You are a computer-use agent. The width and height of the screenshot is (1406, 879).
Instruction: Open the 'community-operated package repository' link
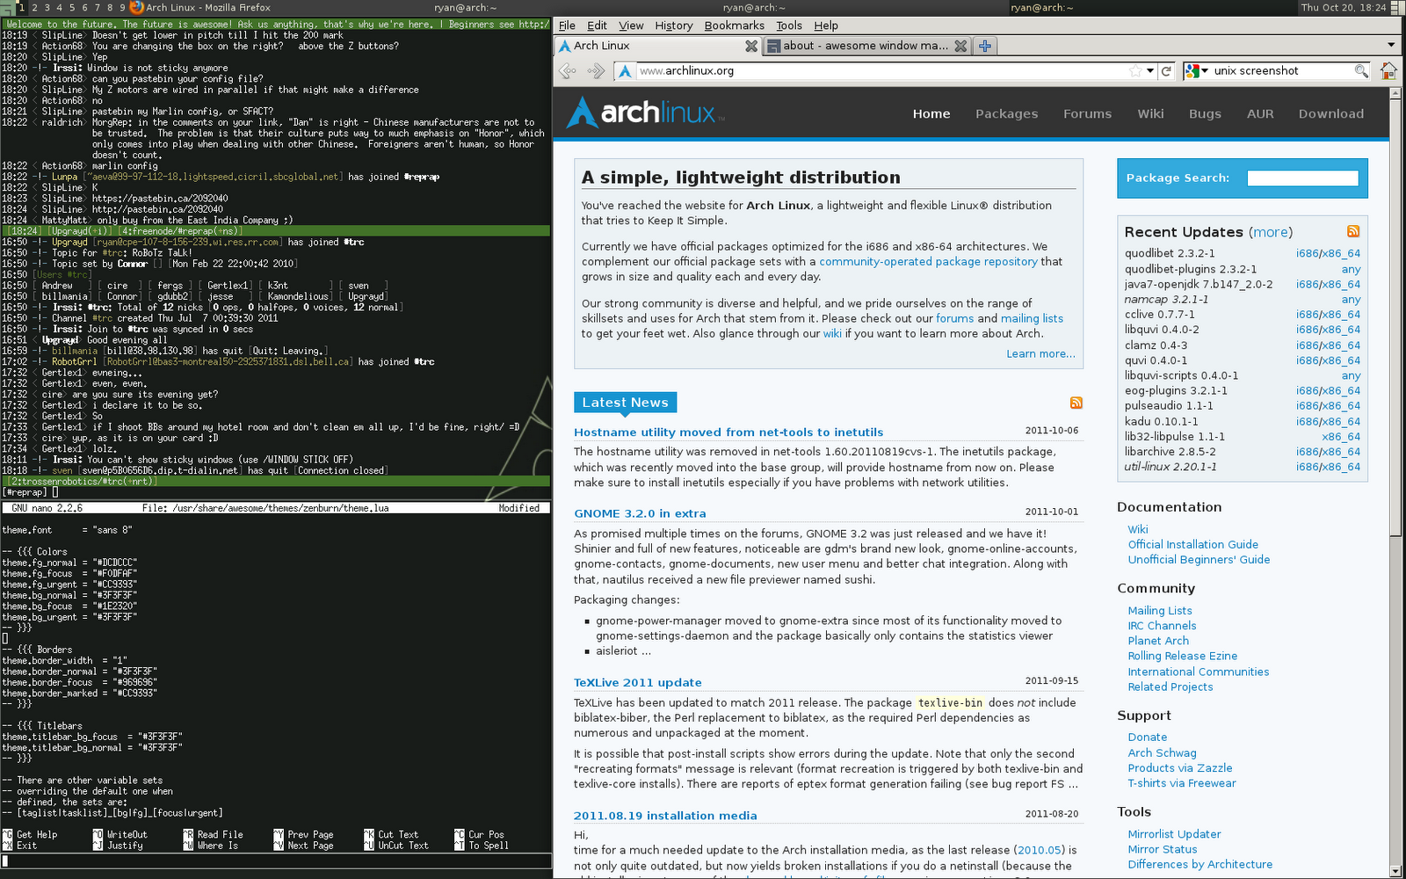tap(929, 261)
